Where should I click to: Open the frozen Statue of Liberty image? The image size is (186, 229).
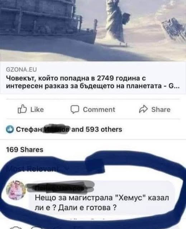click(93, 30)
